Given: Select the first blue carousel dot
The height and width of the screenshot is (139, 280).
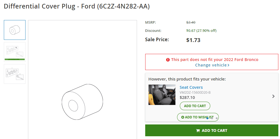Looking at the screenshot, I should (x=207, y=118).
